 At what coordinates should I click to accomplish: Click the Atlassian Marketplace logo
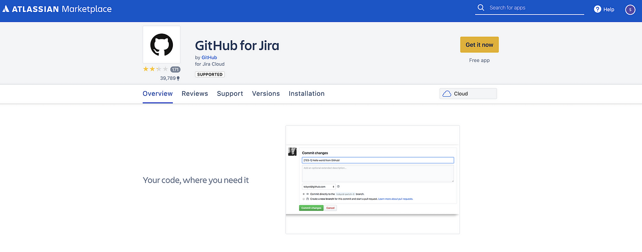57,9
